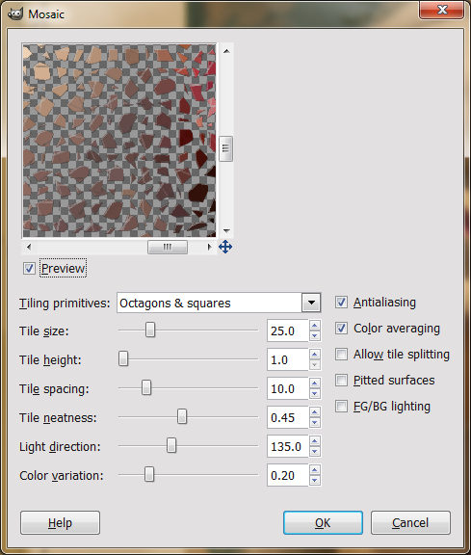Click the Light direction value field
Image resolution: width=471 pixels, height=555 pixels.
[288, 447]
